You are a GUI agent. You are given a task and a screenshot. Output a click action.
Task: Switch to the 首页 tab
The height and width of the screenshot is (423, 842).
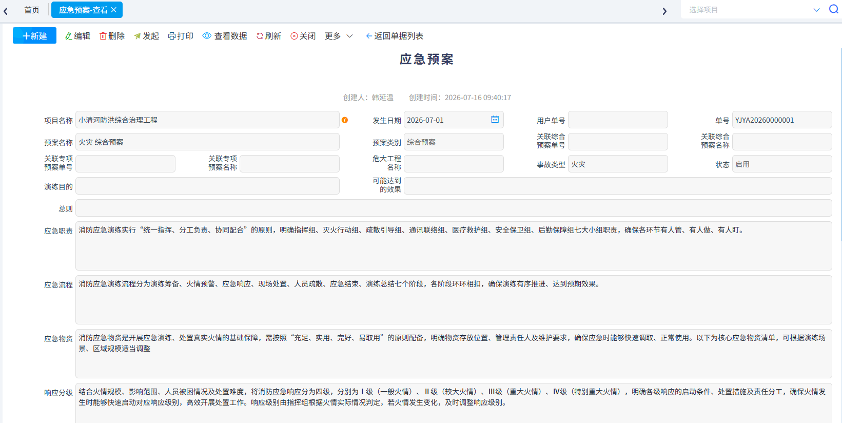tap(32, 10)
